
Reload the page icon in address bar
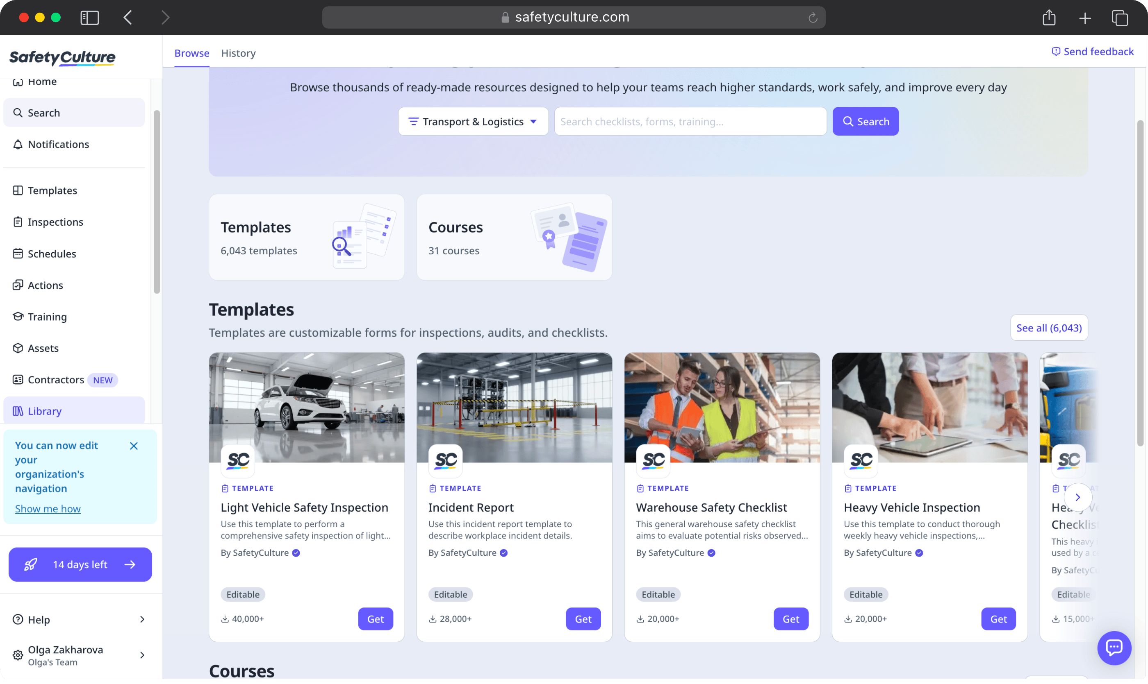[x=813, y=18]
